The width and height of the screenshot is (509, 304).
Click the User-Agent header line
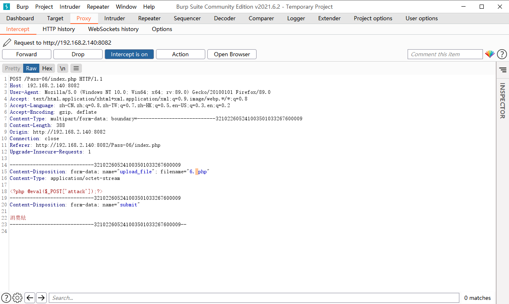click(140, 92)
